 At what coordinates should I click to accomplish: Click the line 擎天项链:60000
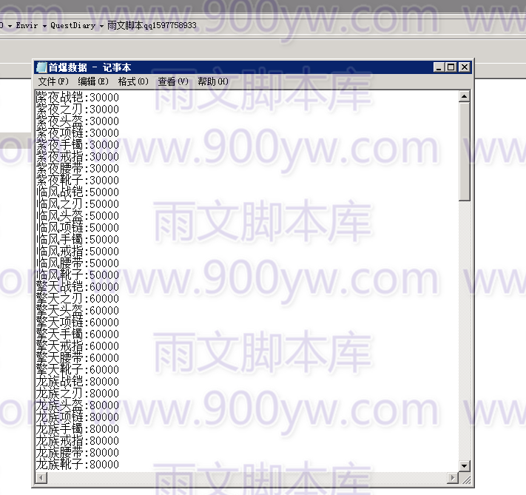coord(78,322)
